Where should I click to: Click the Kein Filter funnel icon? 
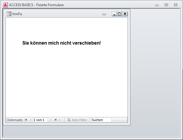[x=69, y=120]
